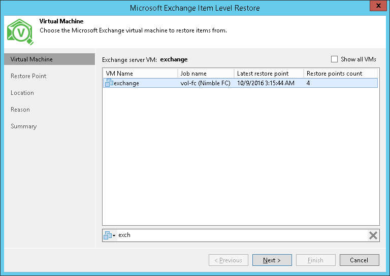Screen dimensions: 390x276
Task: Sort by the VM Name column header
Action: pyautogui.click(x=141, y=74)
